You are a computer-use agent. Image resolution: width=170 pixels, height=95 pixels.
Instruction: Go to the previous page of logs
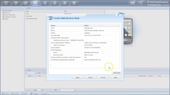point(31,90)
